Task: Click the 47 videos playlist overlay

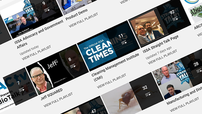Action: (x=94, y=111)
